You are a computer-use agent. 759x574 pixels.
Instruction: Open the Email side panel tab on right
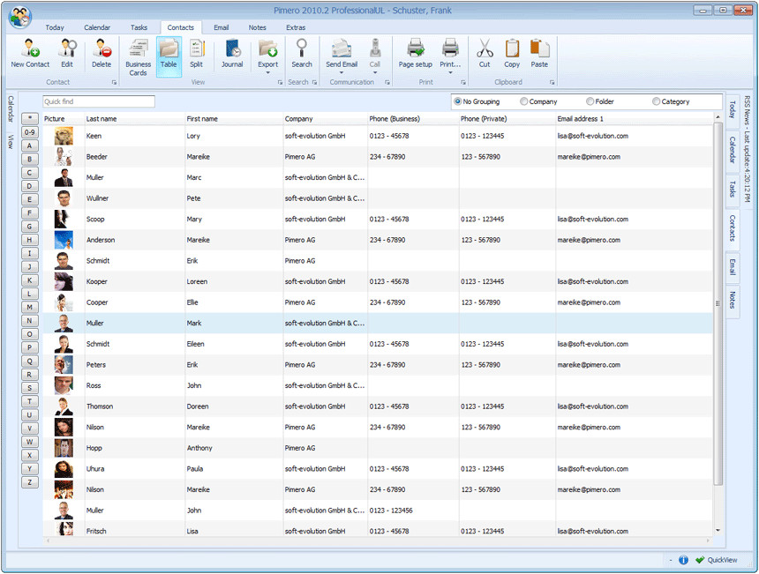(733, 267)
